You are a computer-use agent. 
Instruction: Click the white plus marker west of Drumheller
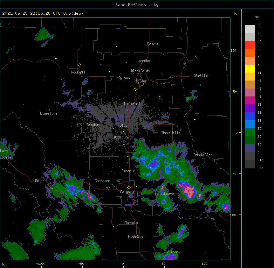click(195, 119)
